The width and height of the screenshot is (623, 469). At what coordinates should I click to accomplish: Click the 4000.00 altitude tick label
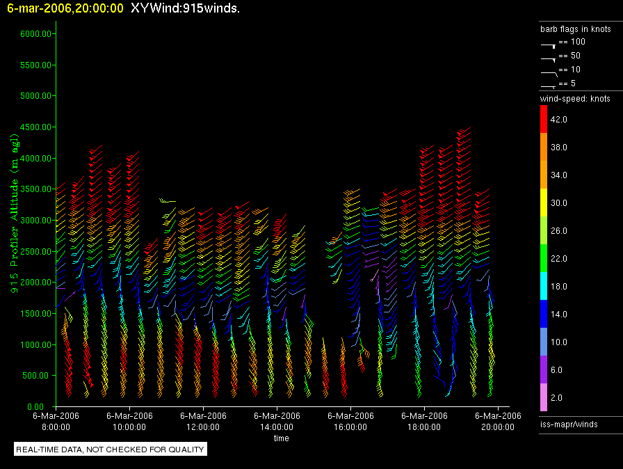click(35, 158)
